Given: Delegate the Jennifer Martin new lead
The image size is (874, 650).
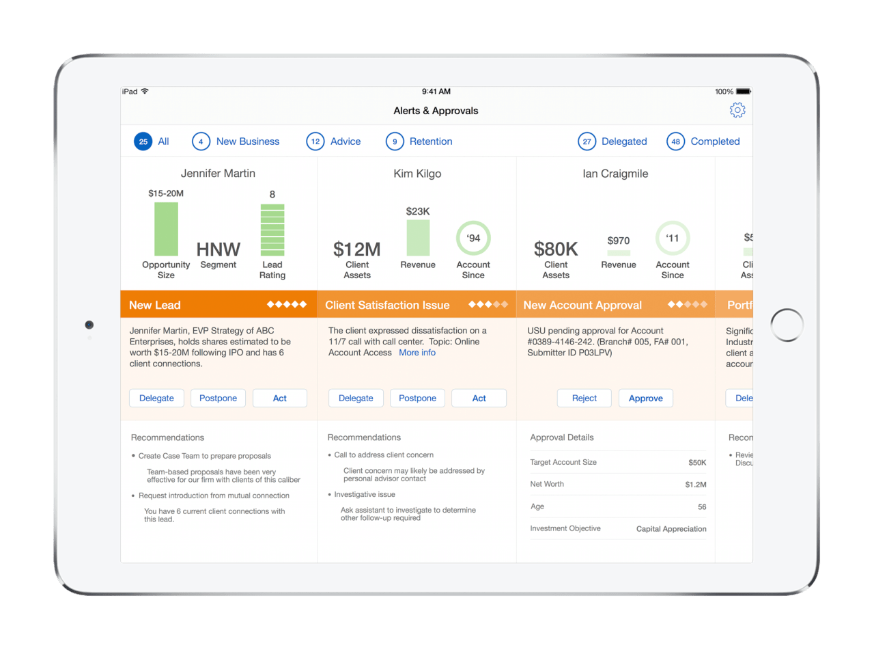Looking at the screenshot, I should (156, 398).
